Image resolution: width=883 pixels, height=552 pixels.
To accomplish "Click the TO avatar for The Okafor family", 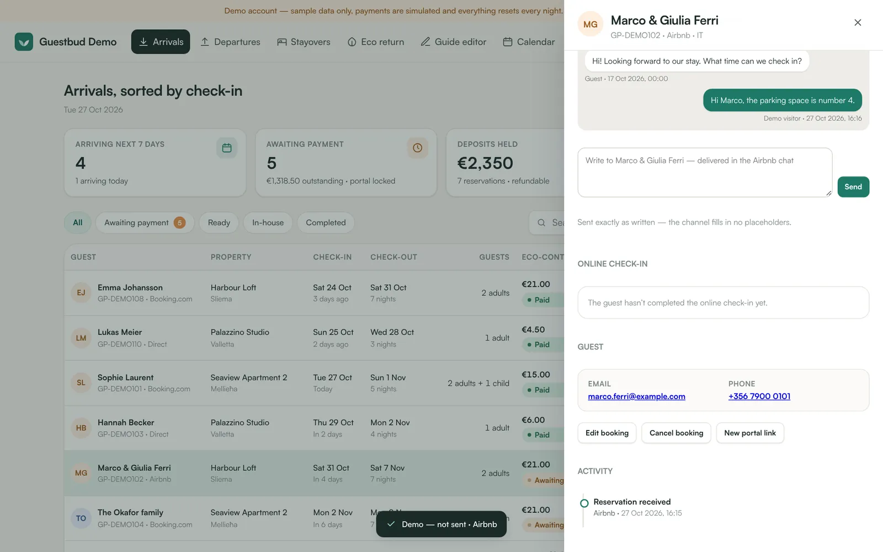I will point(81,518).
